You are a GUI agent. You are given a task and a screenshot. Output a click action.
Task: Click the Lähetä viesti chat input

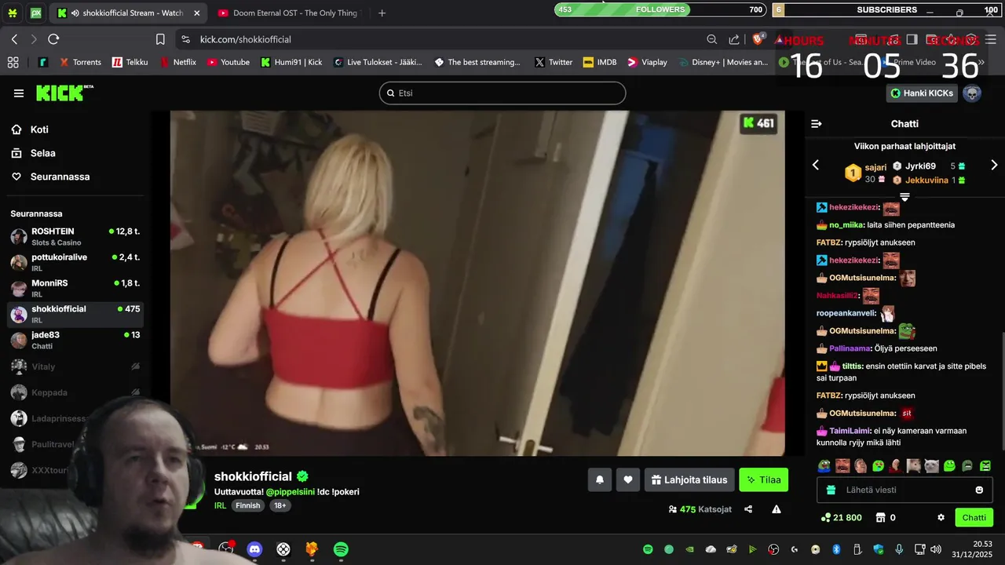(906, 490)
